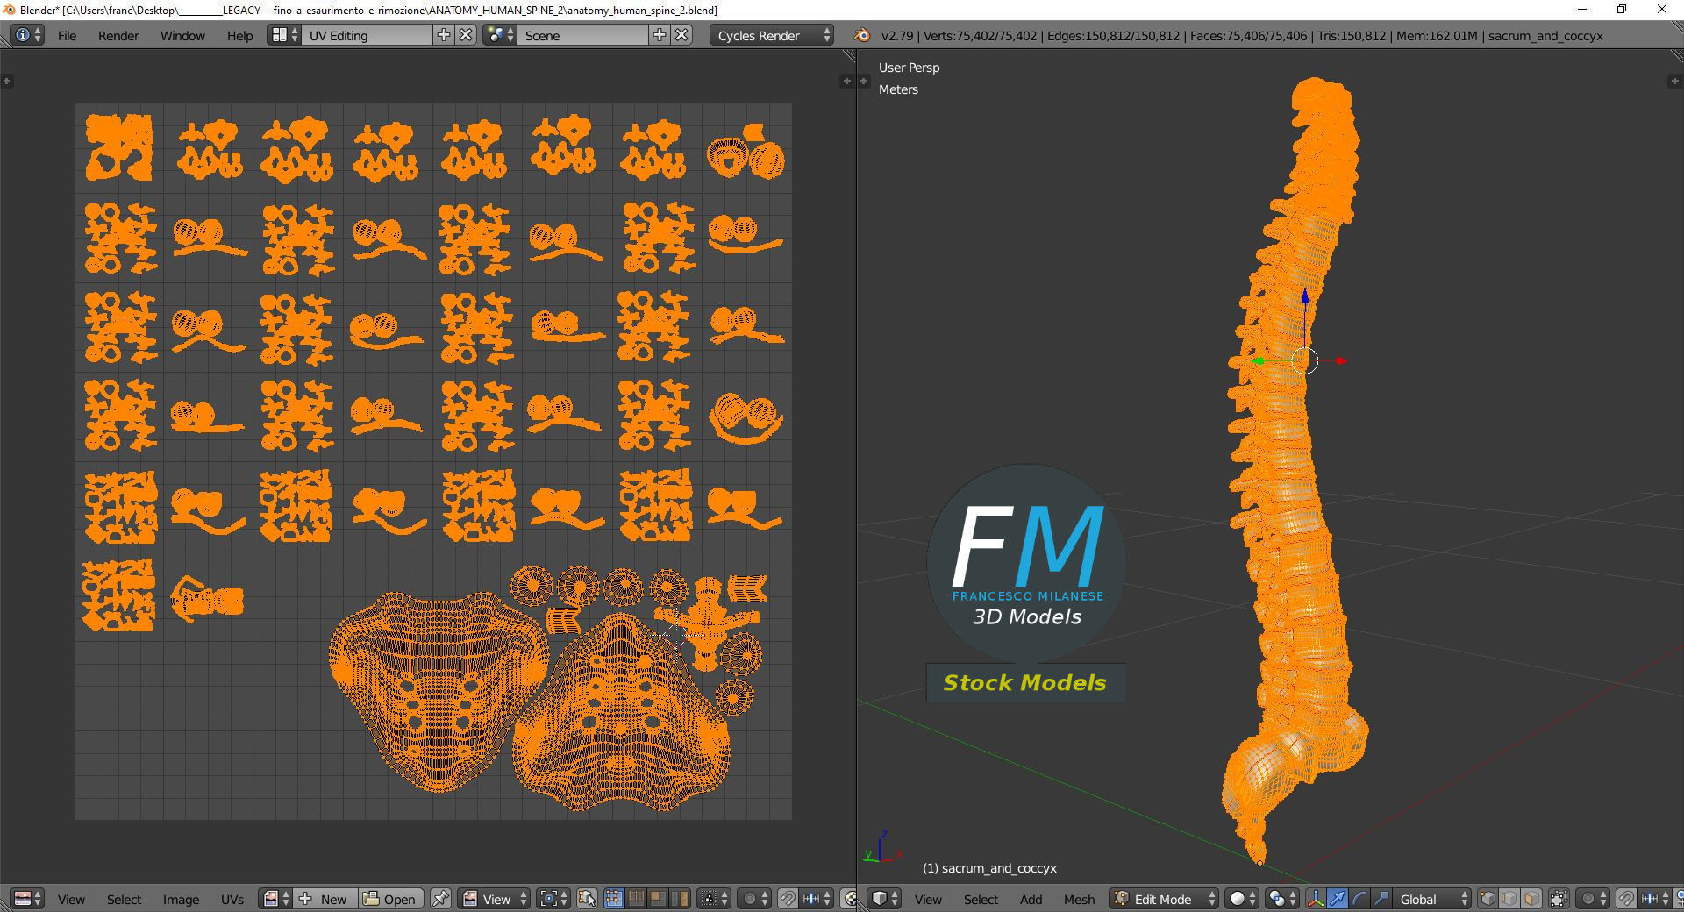The height and width of the screenshot is (912, 1684).
Task: Open 3D View editor type selector
Action: (x=885, y=899)
